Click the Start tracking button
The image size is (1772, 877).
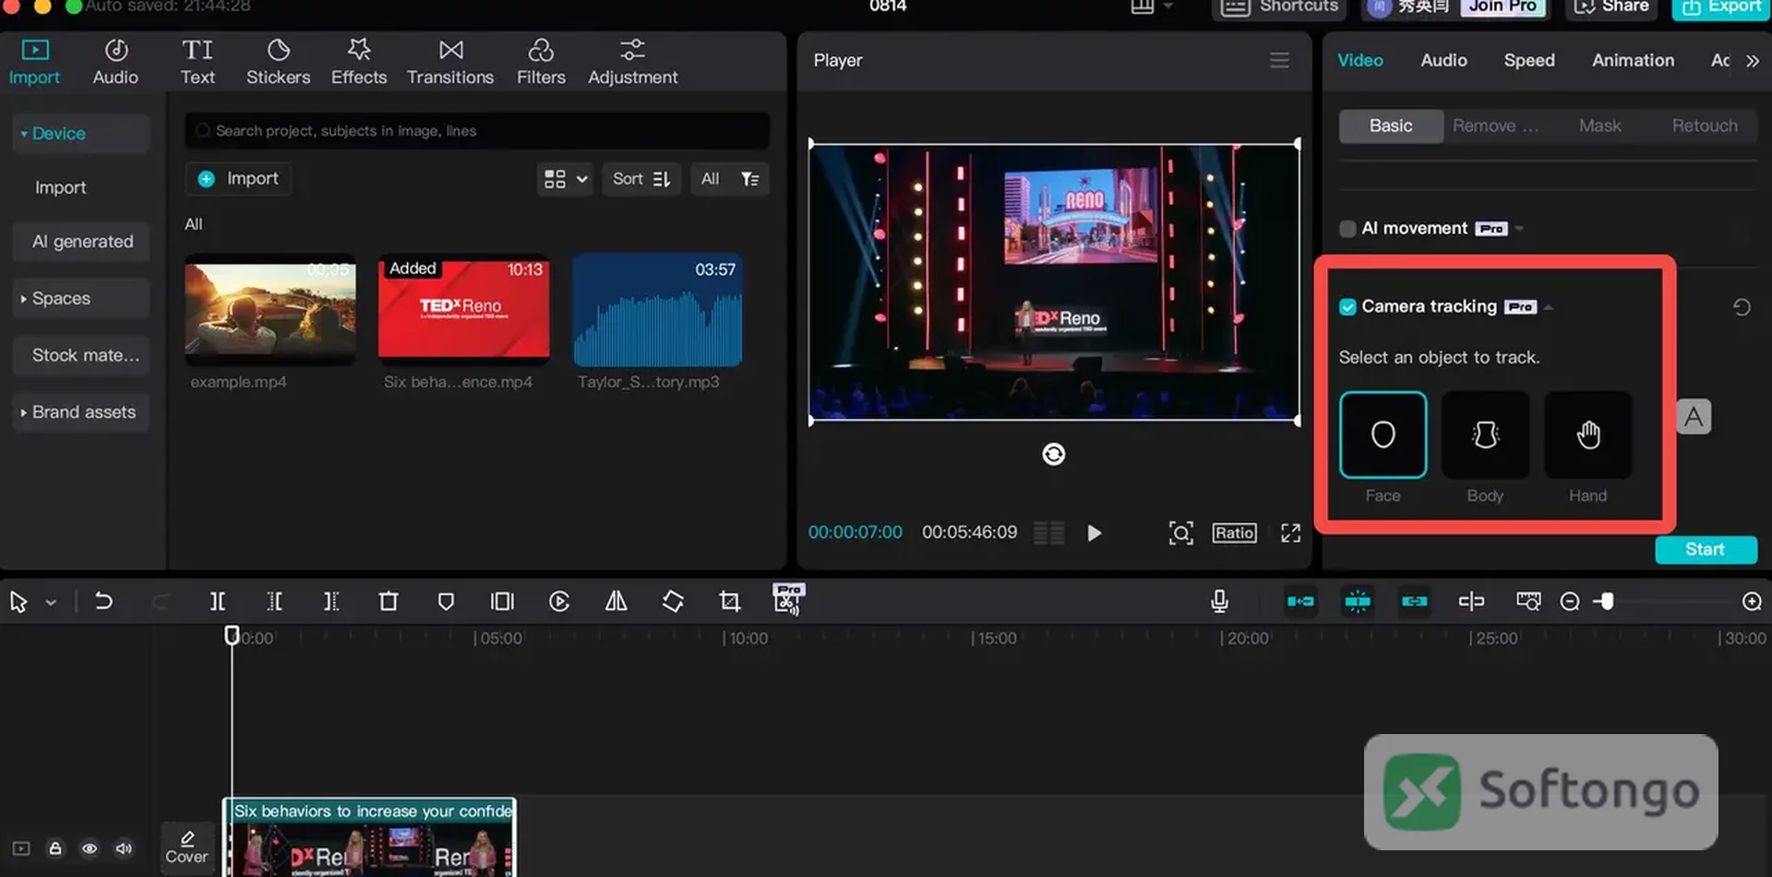coord(1705,549)
